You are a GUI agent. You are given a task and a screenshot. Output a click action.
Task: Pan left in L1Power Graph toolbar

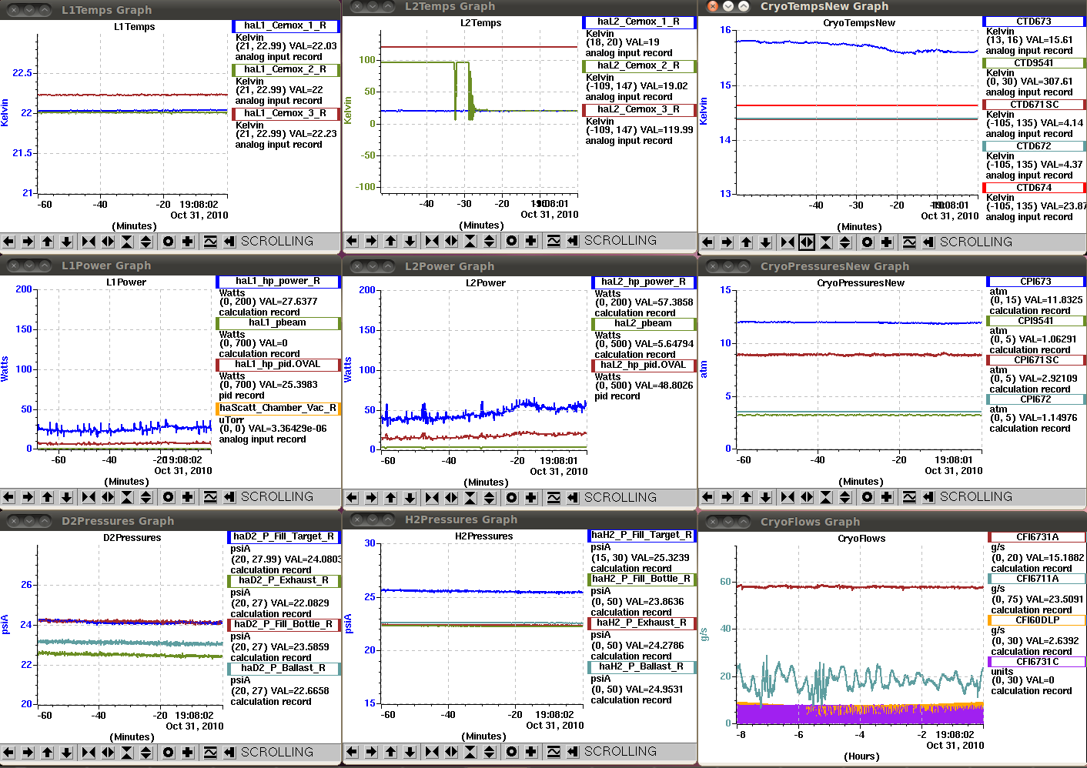(x=9, y=497)
